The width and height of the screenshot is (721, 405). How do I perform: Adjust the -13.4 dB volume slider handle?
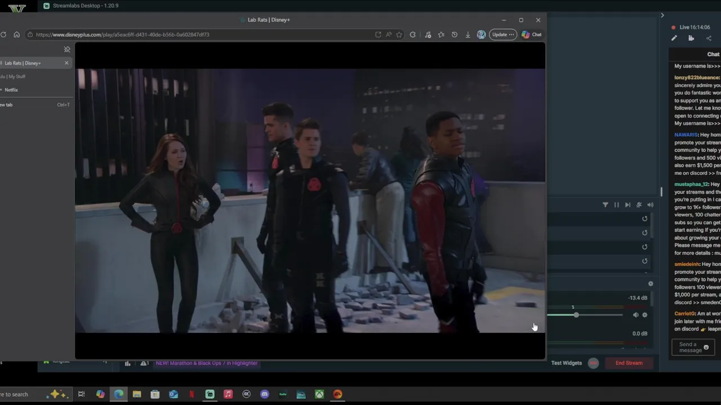click(576, 315)
